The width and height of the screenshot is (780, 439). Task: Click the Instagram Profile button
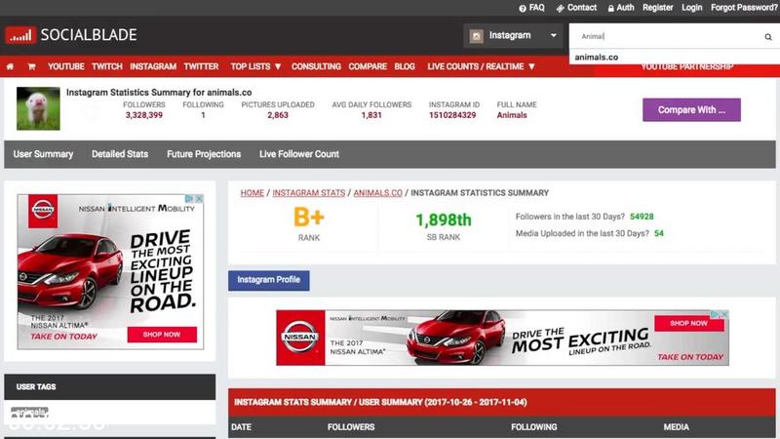coord(269,280)
